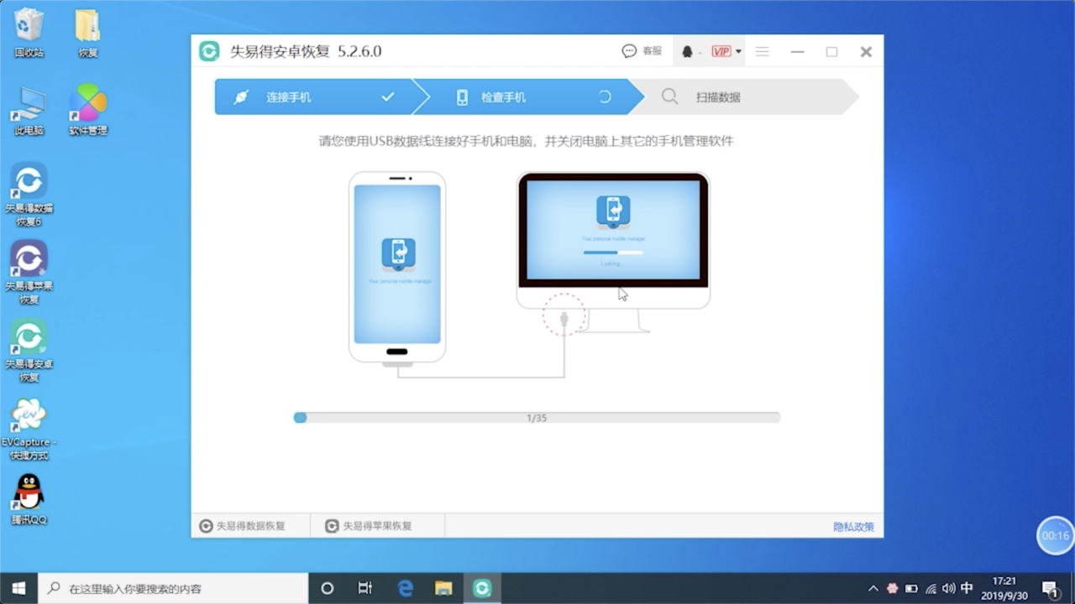1075x604 pixels.
Task: Open 失易得数据恢复 link in footer
Action: [243, 526]
